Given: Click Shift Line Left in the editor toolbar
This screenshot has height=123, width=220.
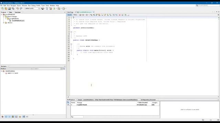Looking at the screenshot, I should [114, 15].
